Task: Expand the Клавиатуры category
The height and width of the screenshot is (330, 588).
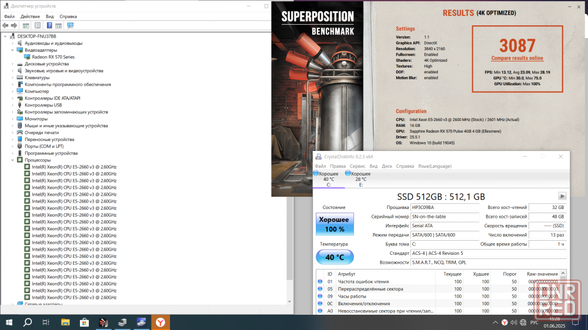Action: [12, 78]
